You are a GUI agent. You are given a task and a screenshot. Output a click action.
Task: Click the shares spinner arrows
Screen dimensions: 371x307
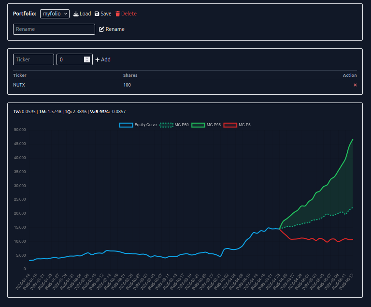[x=87, y=59]
